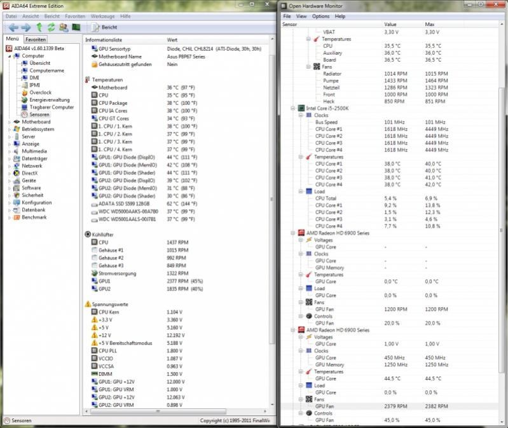Image resolution: width=508 pixels, height=428 pixels.
Task: Collapse the first AMD Radeon HD 6900 node
Action: (x=293, y=233)
